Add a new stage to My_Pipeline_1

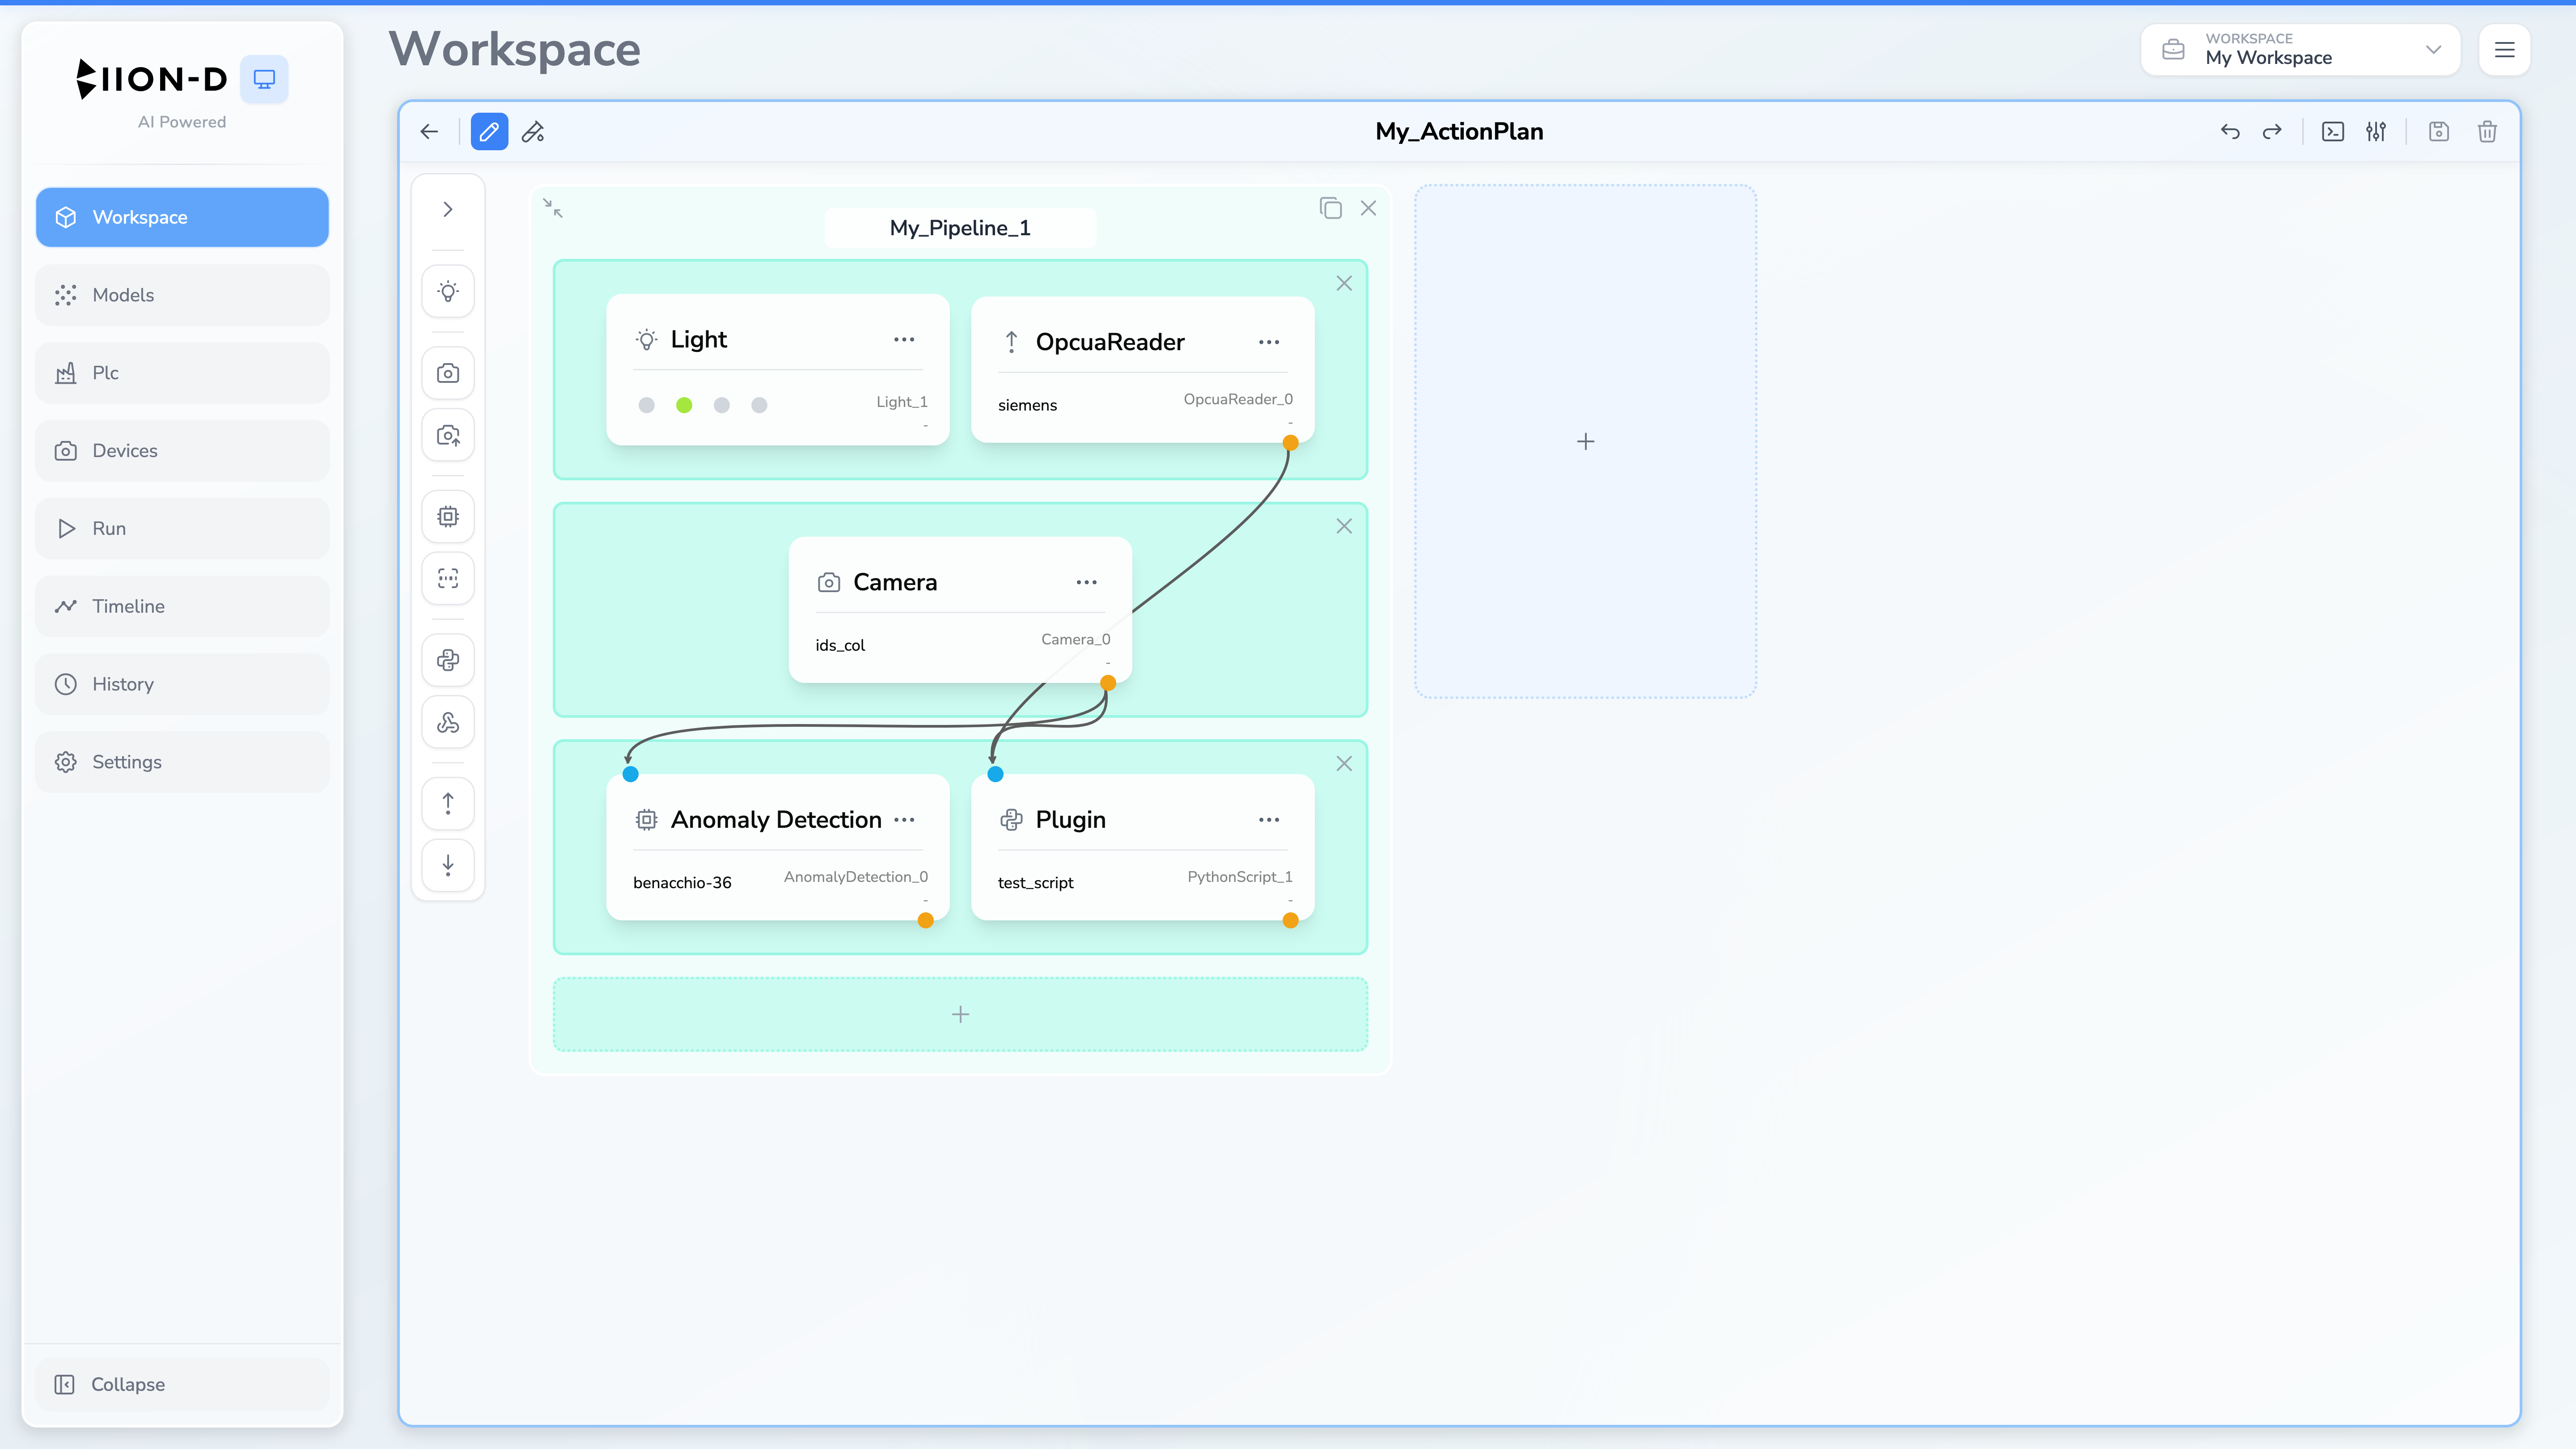[960, 1014]
